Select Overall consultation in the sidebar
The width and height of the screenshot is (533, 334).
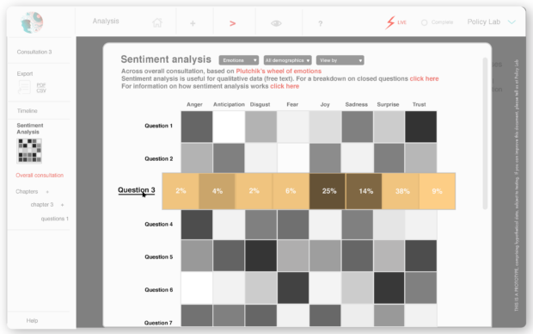point(40,176)
